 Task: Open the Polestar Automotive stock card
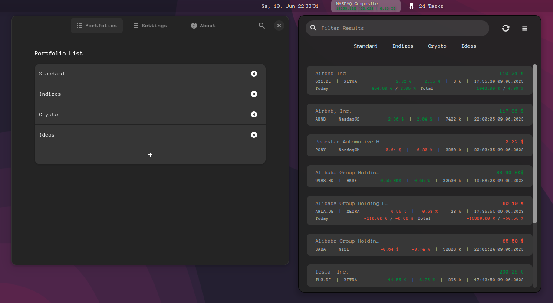tap(419, 145)
